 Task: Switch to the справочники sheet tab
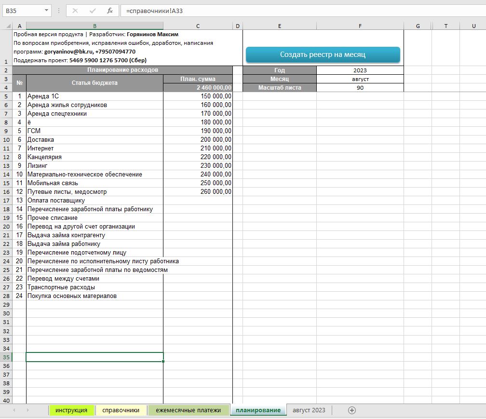121,410
